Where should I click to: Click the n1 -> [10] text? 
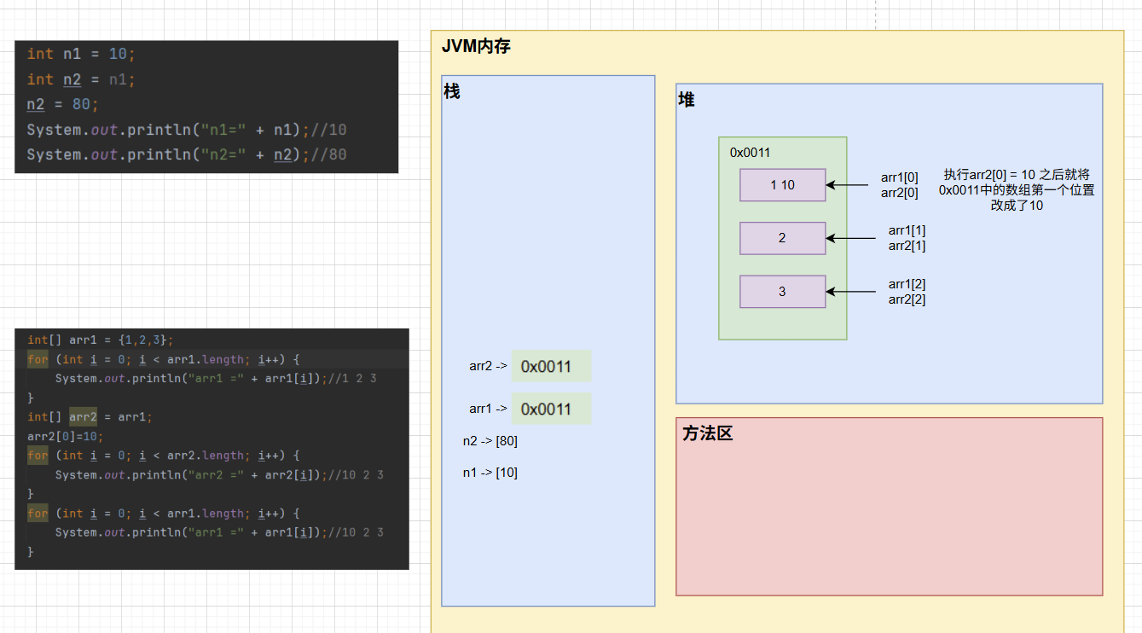click(x=490, y=473)
